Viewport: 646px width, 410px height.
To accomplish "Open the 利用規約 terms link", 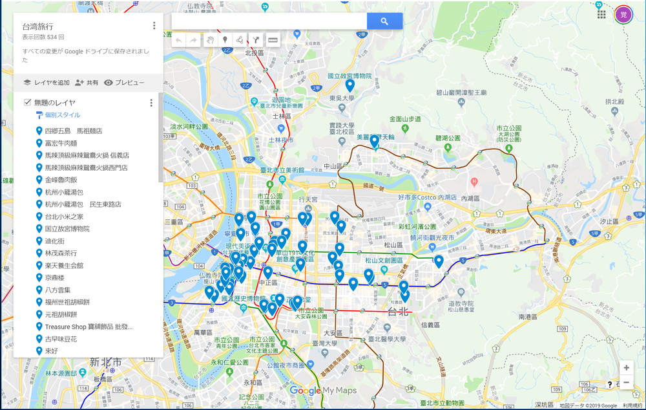I will tap(632, 405).
